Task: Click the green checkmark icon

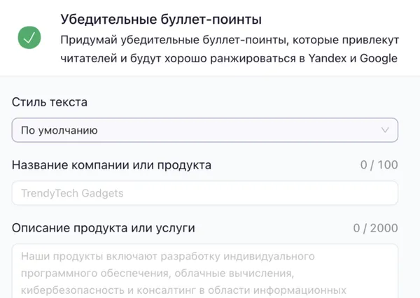Action: click(29, 38)
